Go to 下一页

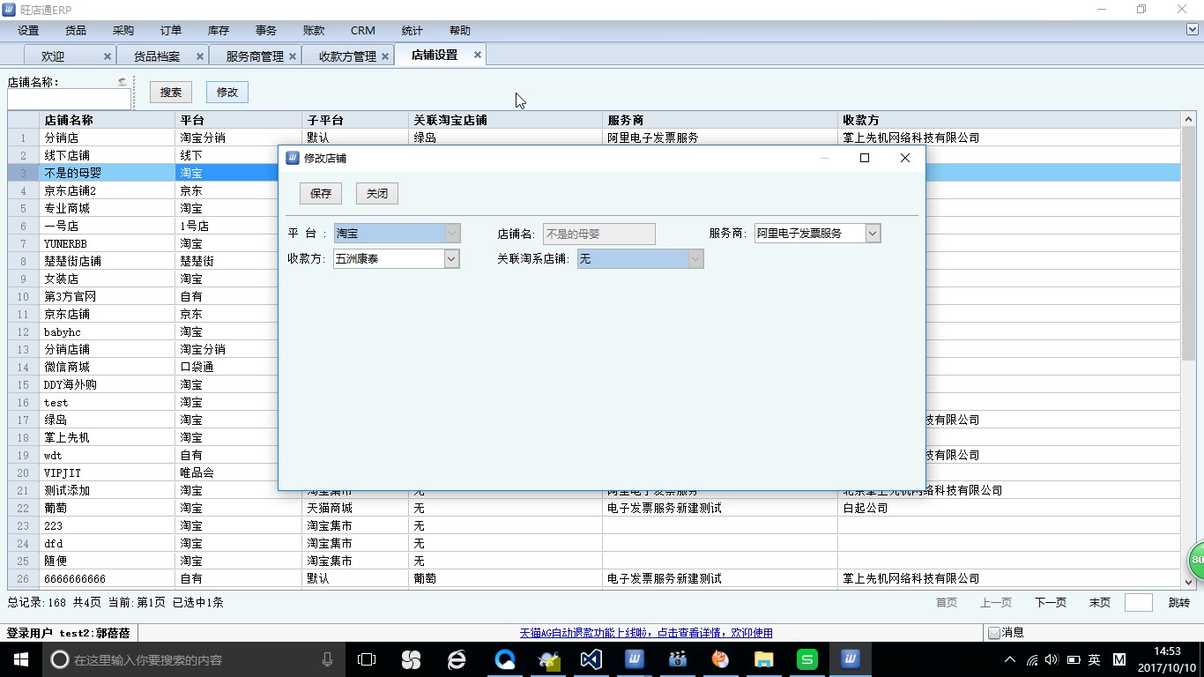(x=1050, y=603)
